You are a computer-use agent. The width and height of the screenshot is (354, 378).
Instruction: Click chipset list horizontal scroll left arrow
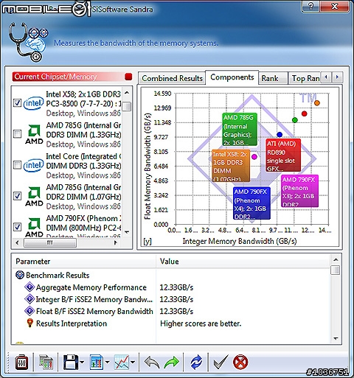tap(17, 242)
